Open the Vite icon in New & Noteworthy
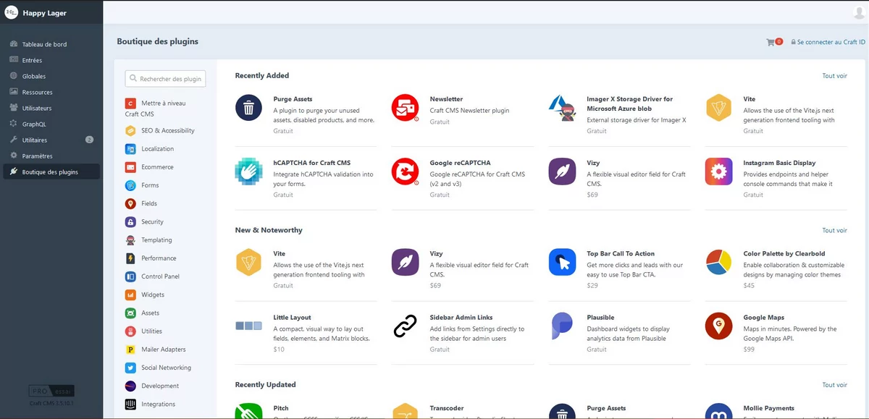Screen dimensions: 869x419 tap(248, 262)
